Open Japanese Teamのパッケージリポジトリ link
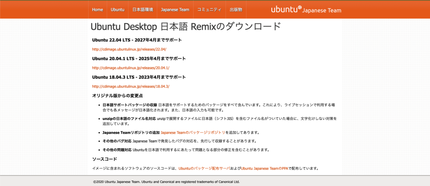Screen dimensions: 430x186 pos(193,132)
